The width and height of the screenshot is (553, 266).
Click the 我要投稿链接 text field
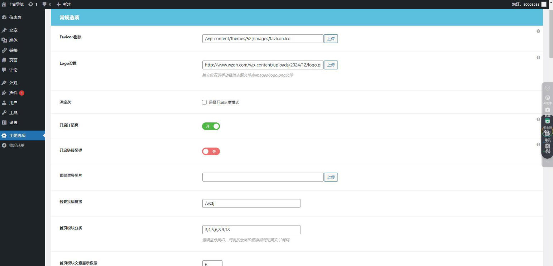[251, 203]
